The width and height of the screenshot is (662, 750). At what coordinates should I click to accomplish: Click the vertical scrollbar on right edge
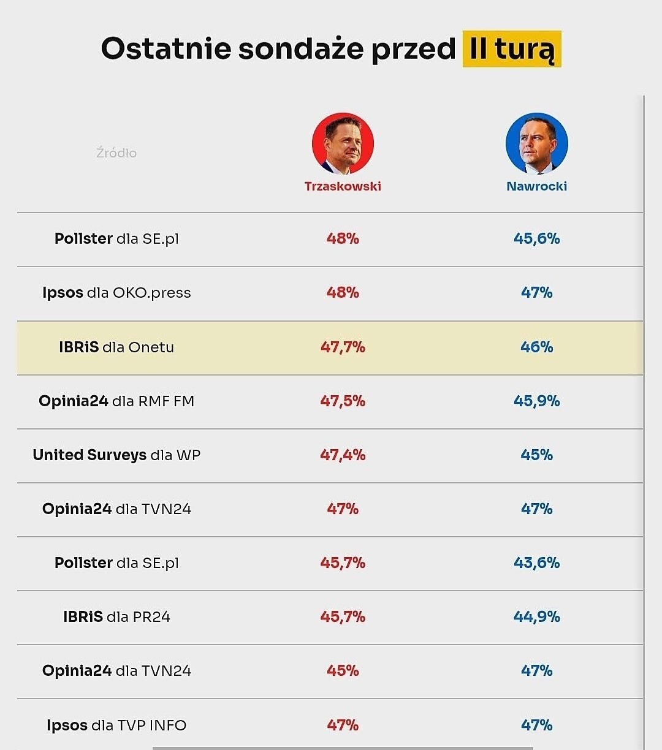click(644, 368)
